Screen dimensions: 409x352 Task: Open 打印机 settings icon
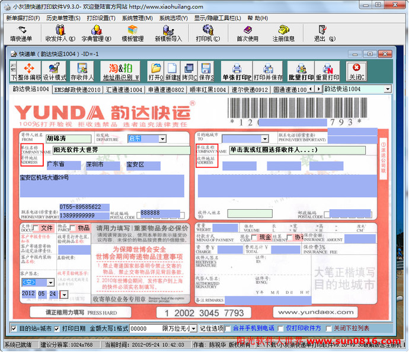click(208, 33)
